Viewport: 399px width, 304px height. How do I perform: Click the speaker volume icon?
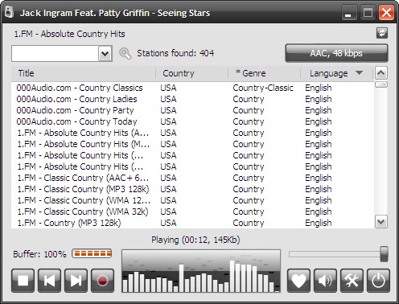[325, 281]
